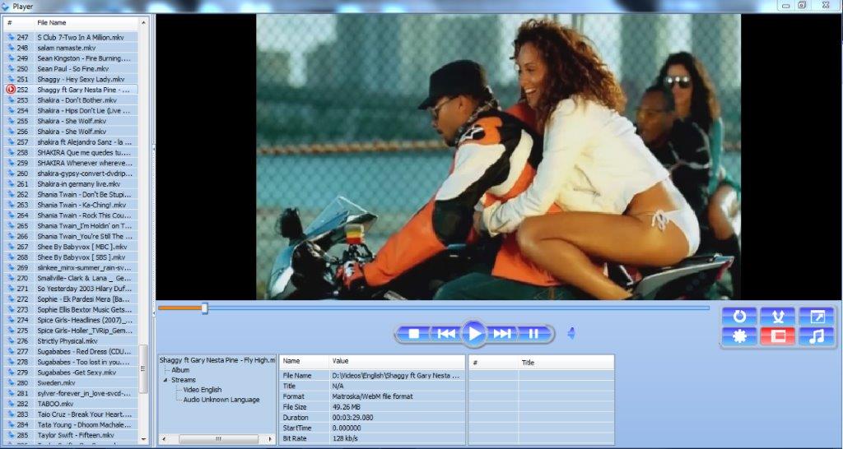Click the tools icon beside the repeat icon
Screen dimensions: 843x449
click(778, 316)
